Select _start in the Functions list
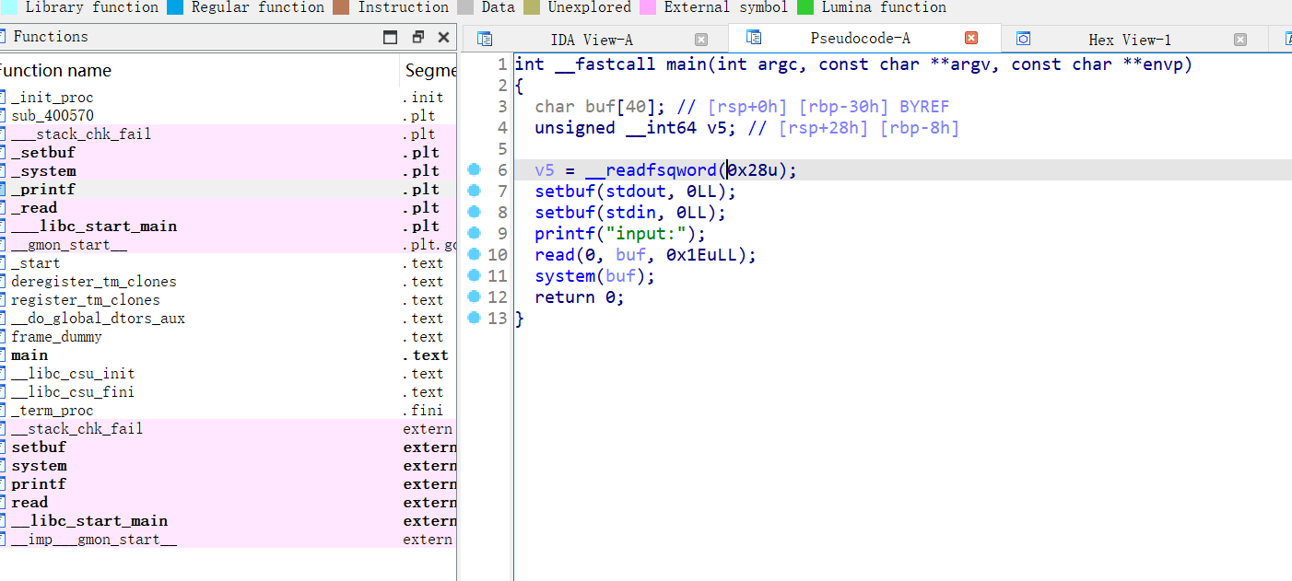The width and height of the screenshot is (1292, 581). coord(229,263)
